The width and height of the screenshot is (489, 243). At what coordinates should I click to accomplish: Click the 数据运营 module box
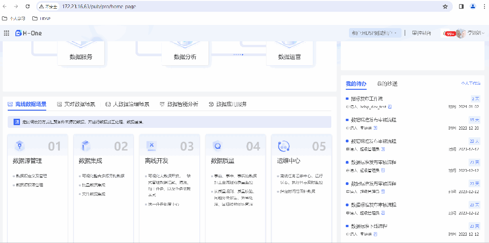(x=290, y=57)
